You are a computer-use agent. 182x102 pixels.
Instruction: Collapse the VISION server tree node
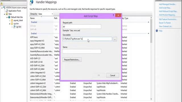[x=2, y=8]
